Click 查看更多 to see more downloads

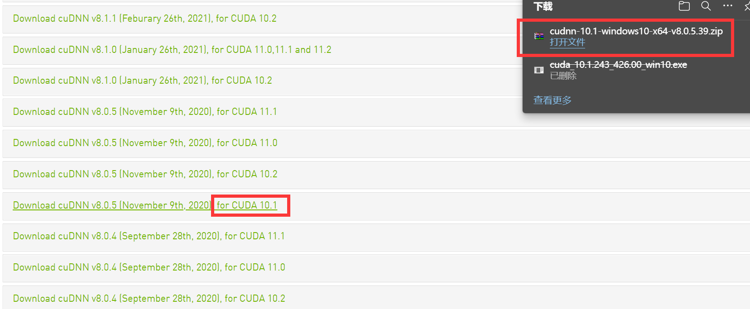click(553, 100)
